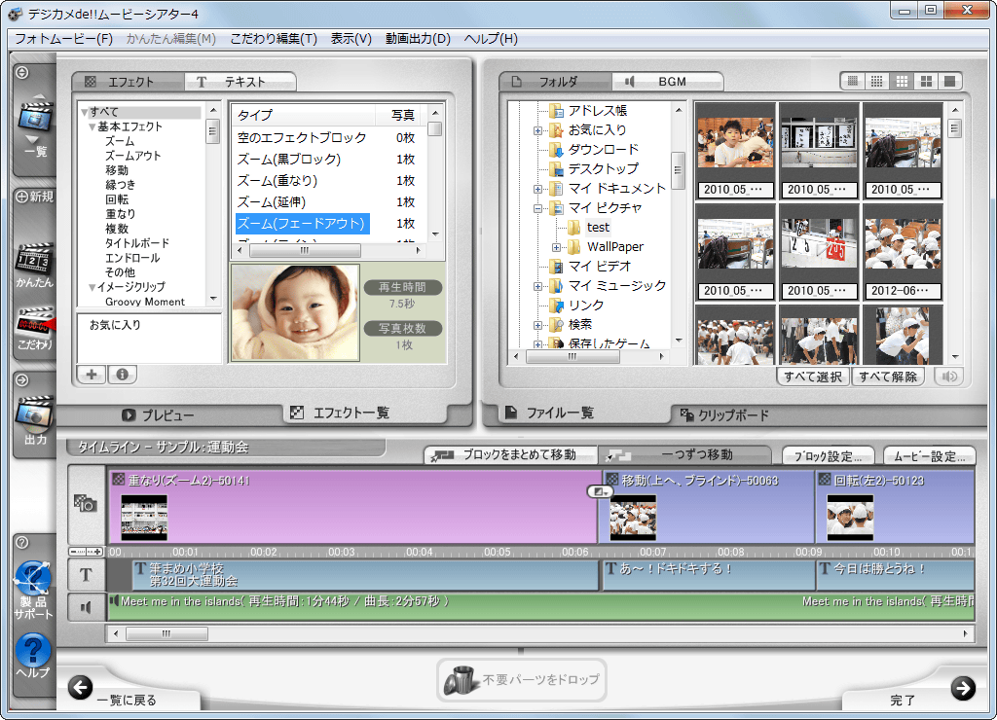
Task: Open 製品サポート product support icon
Action: click(x=34, y=586)
